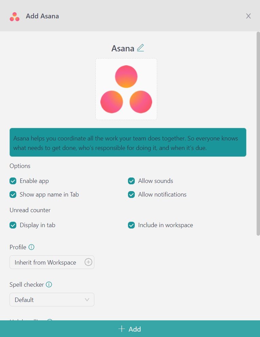Toggle Allow sounds checkbox
This screenshot has width=260, height=337.
click(131, 181)
